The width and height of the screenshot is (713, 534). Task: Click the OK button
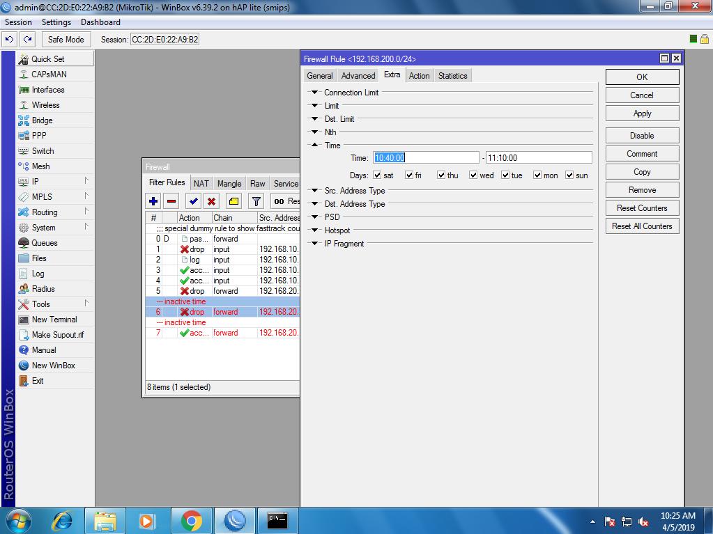point(642,77)
